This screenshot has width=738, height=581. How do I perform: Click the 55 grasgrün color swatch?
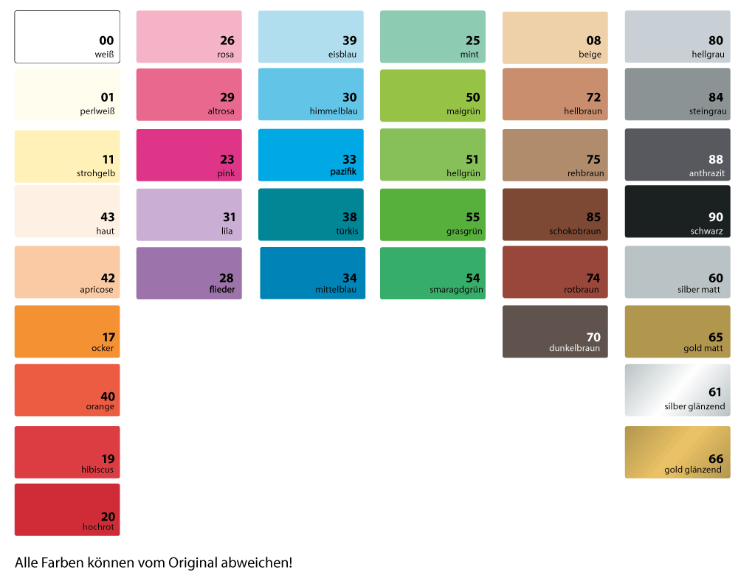point(432,215)
